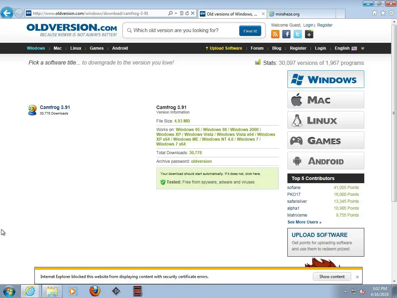
Task: Open Firefox from the taskbar
Action: tap(95, 291)
